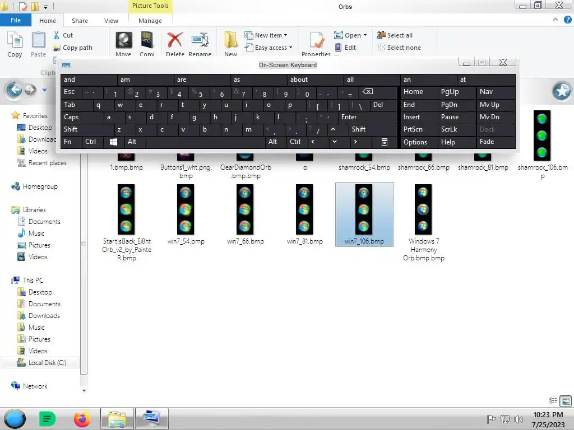Select shamrock_106.bmp thumbnail

[x=542, y=135]
